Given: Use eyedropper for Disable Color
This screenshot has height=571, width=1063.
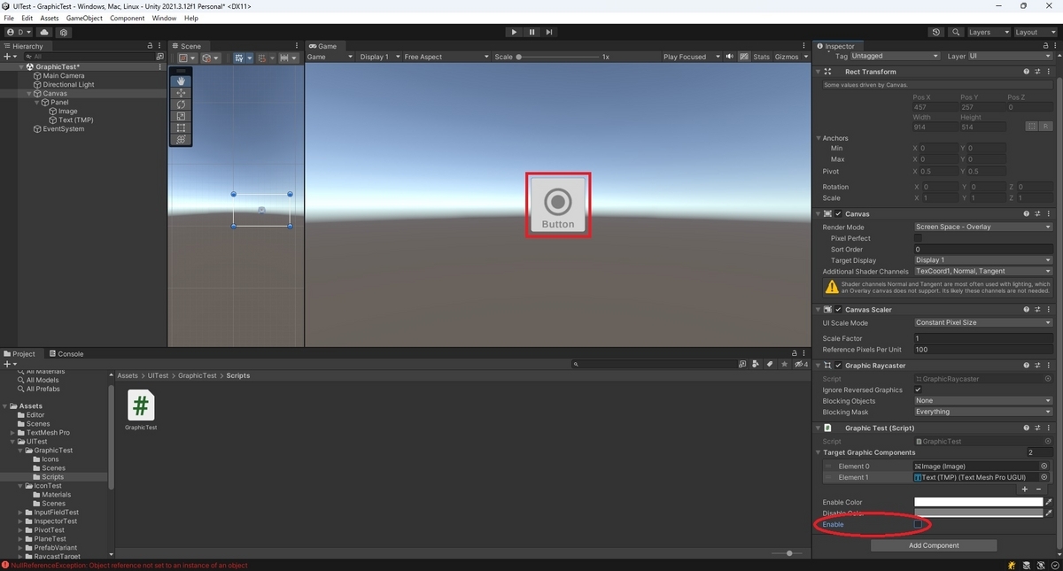Looking at the screenshot, I should pos(1049,513).
